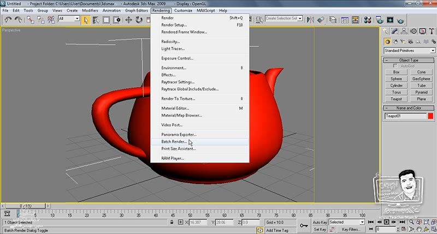Click the Teapot primitive button
The image size is (437, 234).
tap(397, 99)
